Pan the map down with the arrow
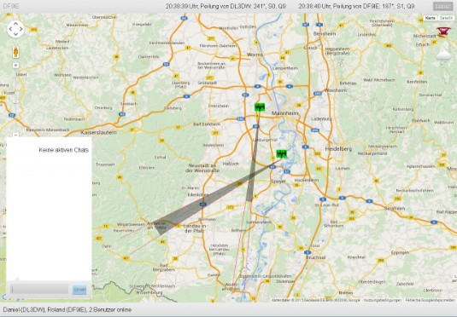This screenshot has width=457, height=317. [x=15, y=35]
